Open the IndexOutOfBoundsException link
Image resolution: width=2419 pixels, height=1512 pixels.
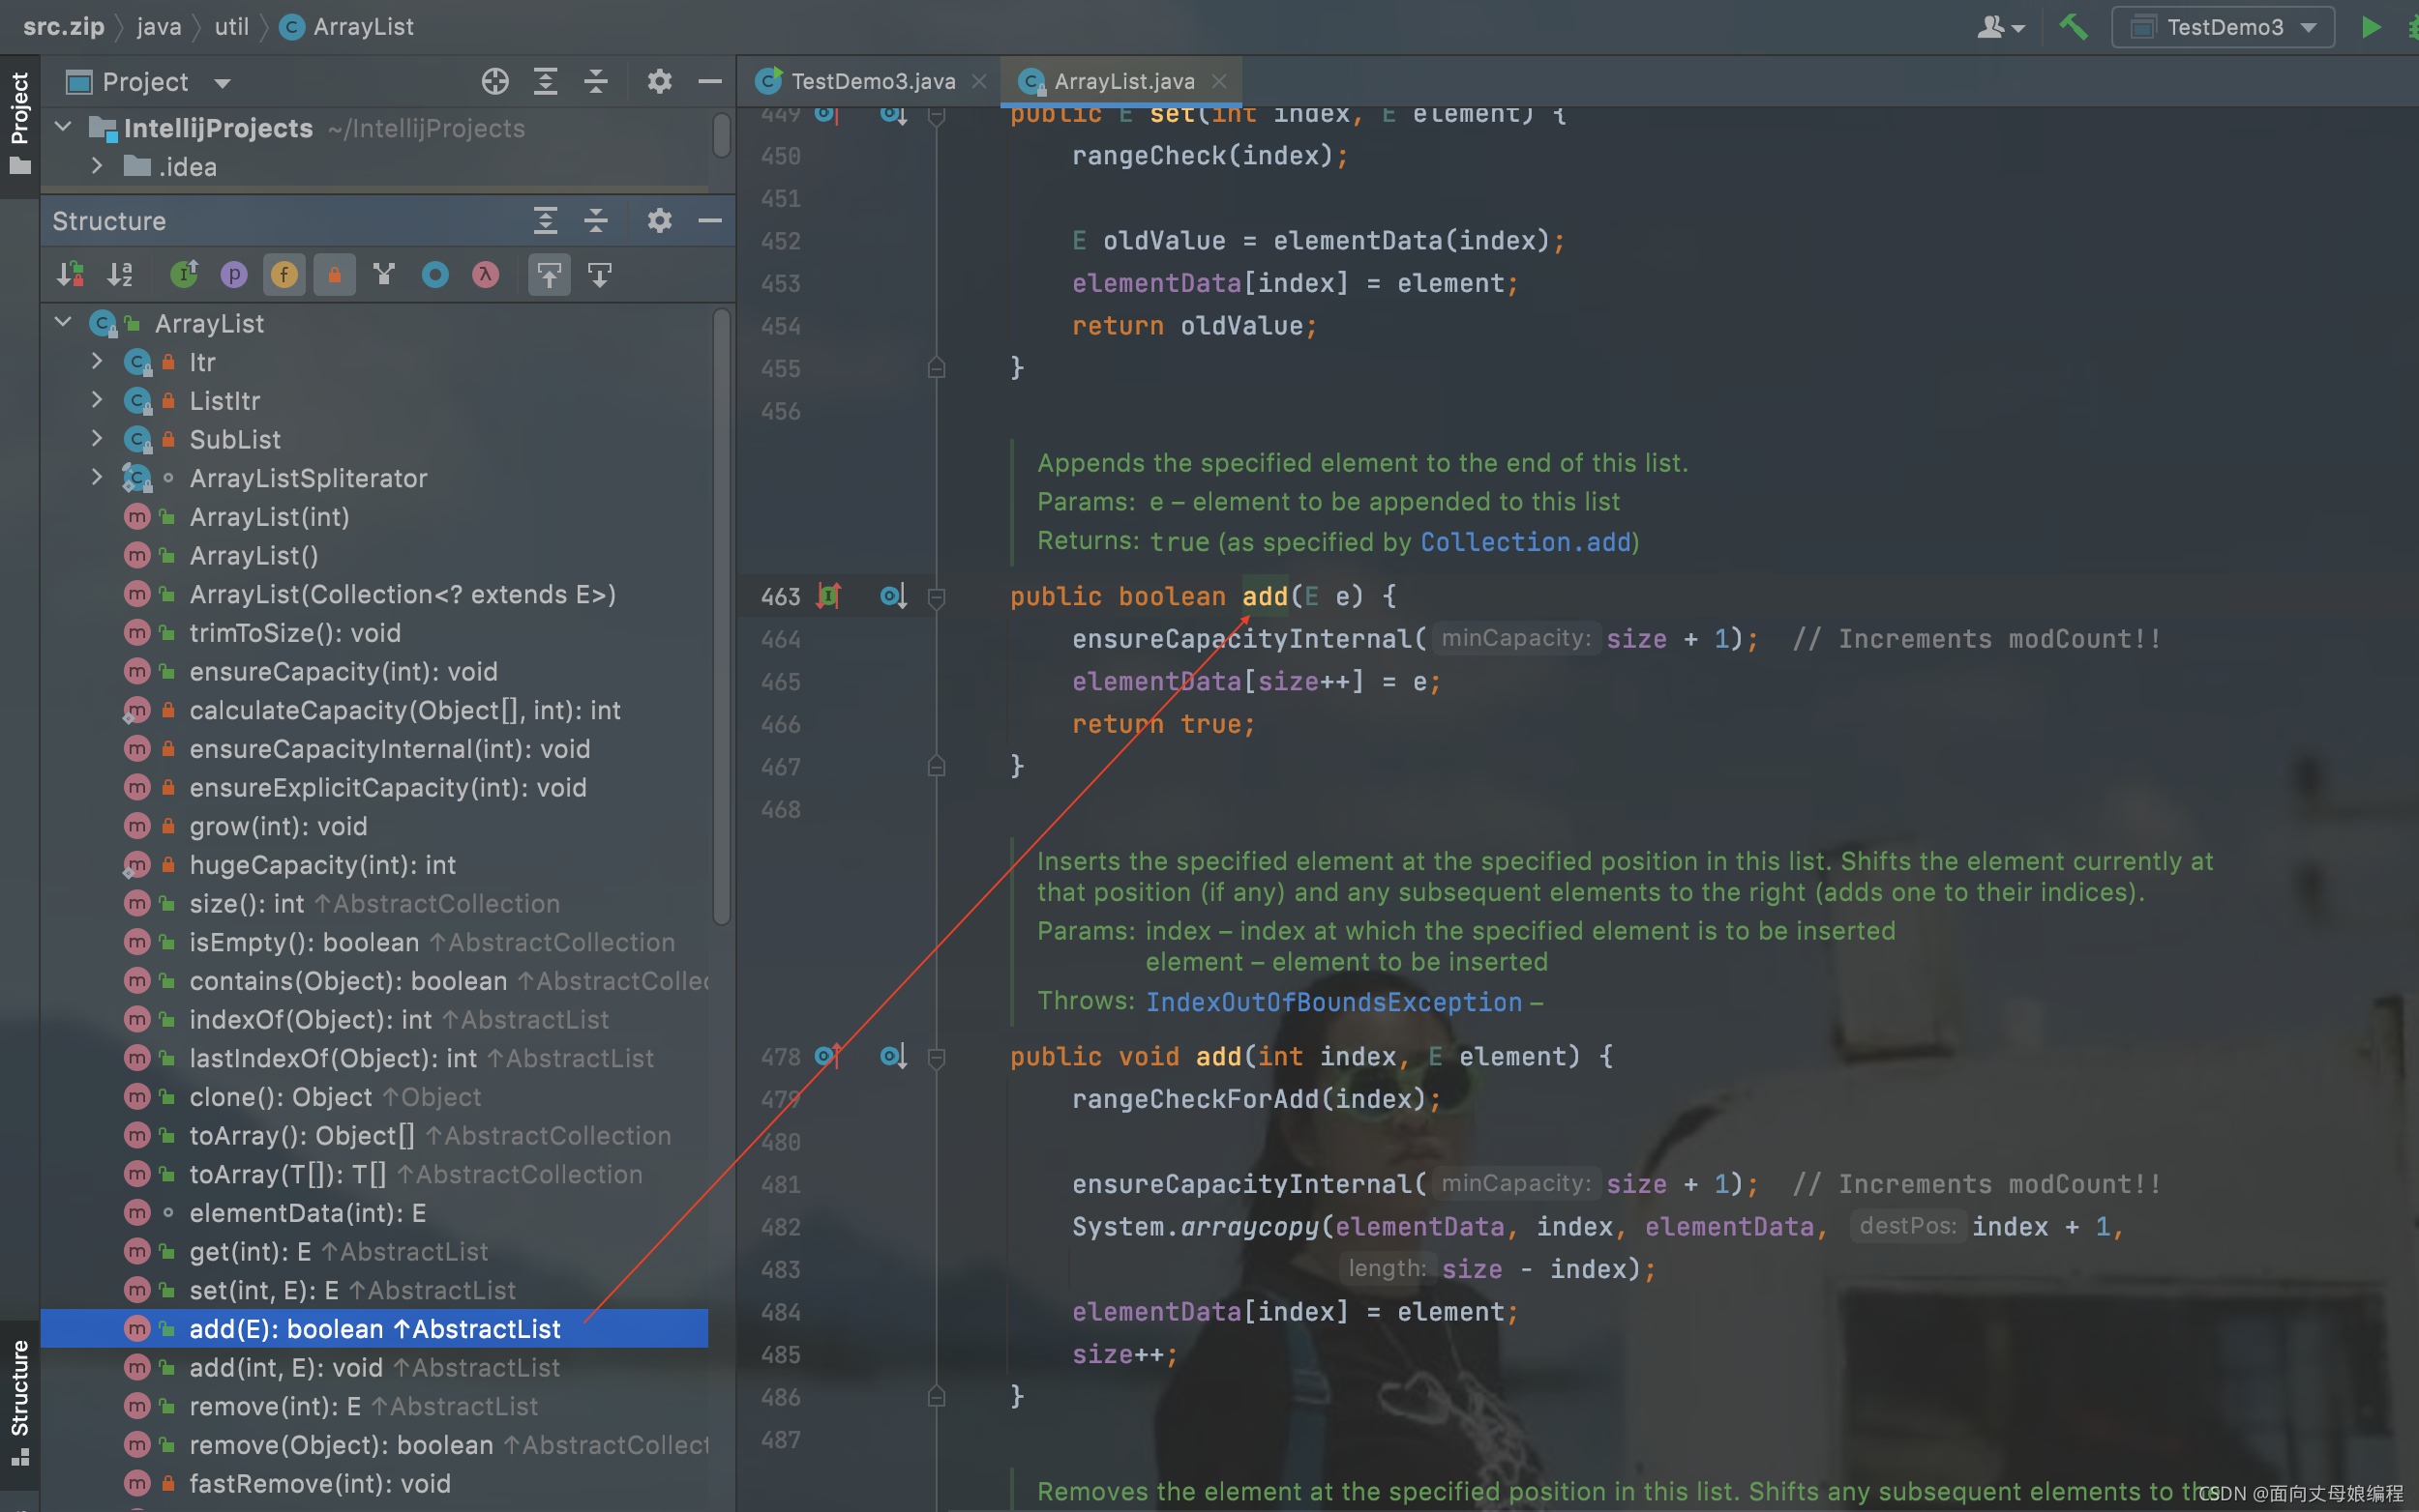coord(1333,1002)
